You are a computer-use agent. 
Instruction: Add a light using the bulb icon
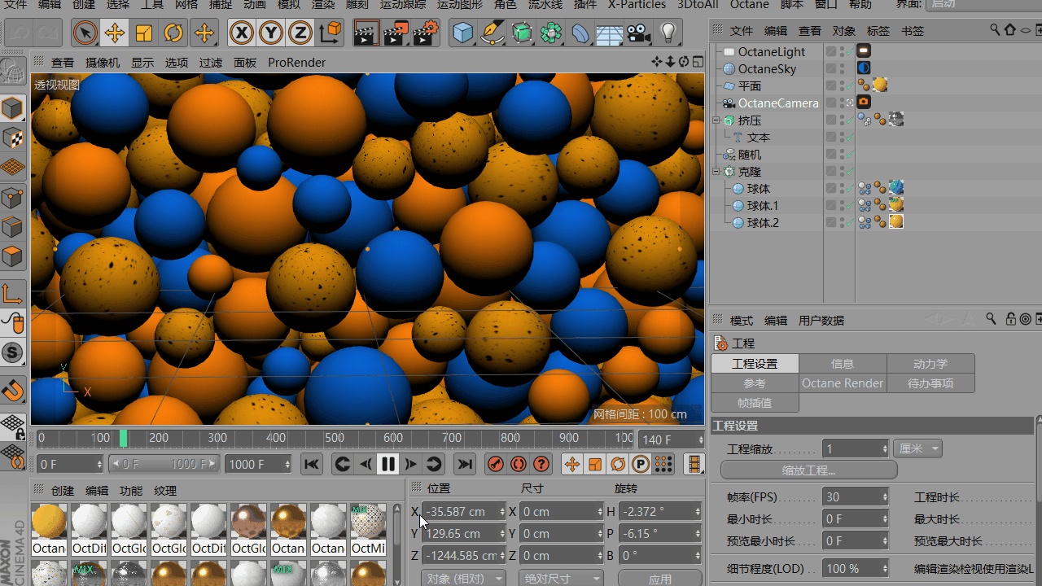tap(668, 33)
